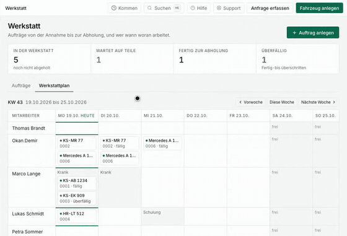Viewport: 347px width, 236px height.
Task: Click the Schulung entry for Lukas Schmidt
Action: [152, 212]
